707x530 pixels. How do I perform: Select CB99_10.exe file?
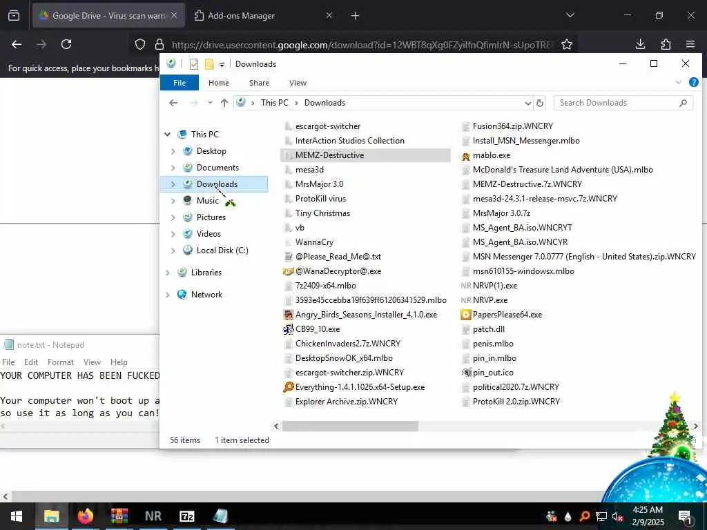(x=318, y=329)
